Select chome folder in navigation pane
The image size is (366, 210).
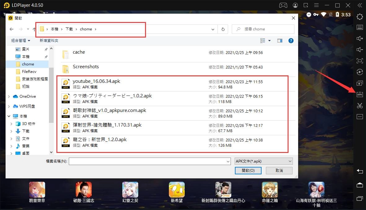28,64
